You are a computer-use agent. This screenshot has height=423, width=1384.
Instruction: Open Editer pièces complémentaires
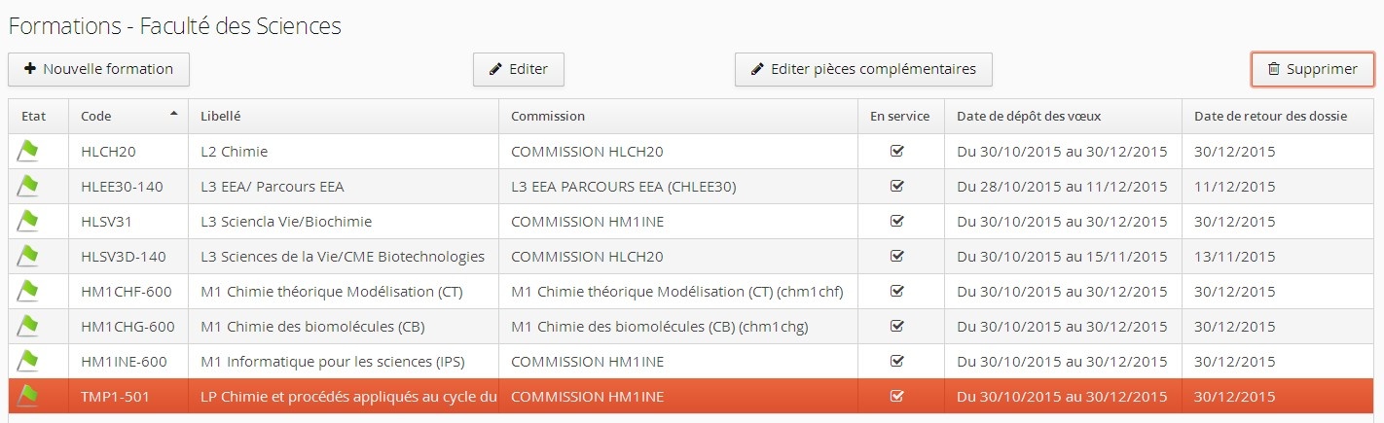tap(862, 69)
